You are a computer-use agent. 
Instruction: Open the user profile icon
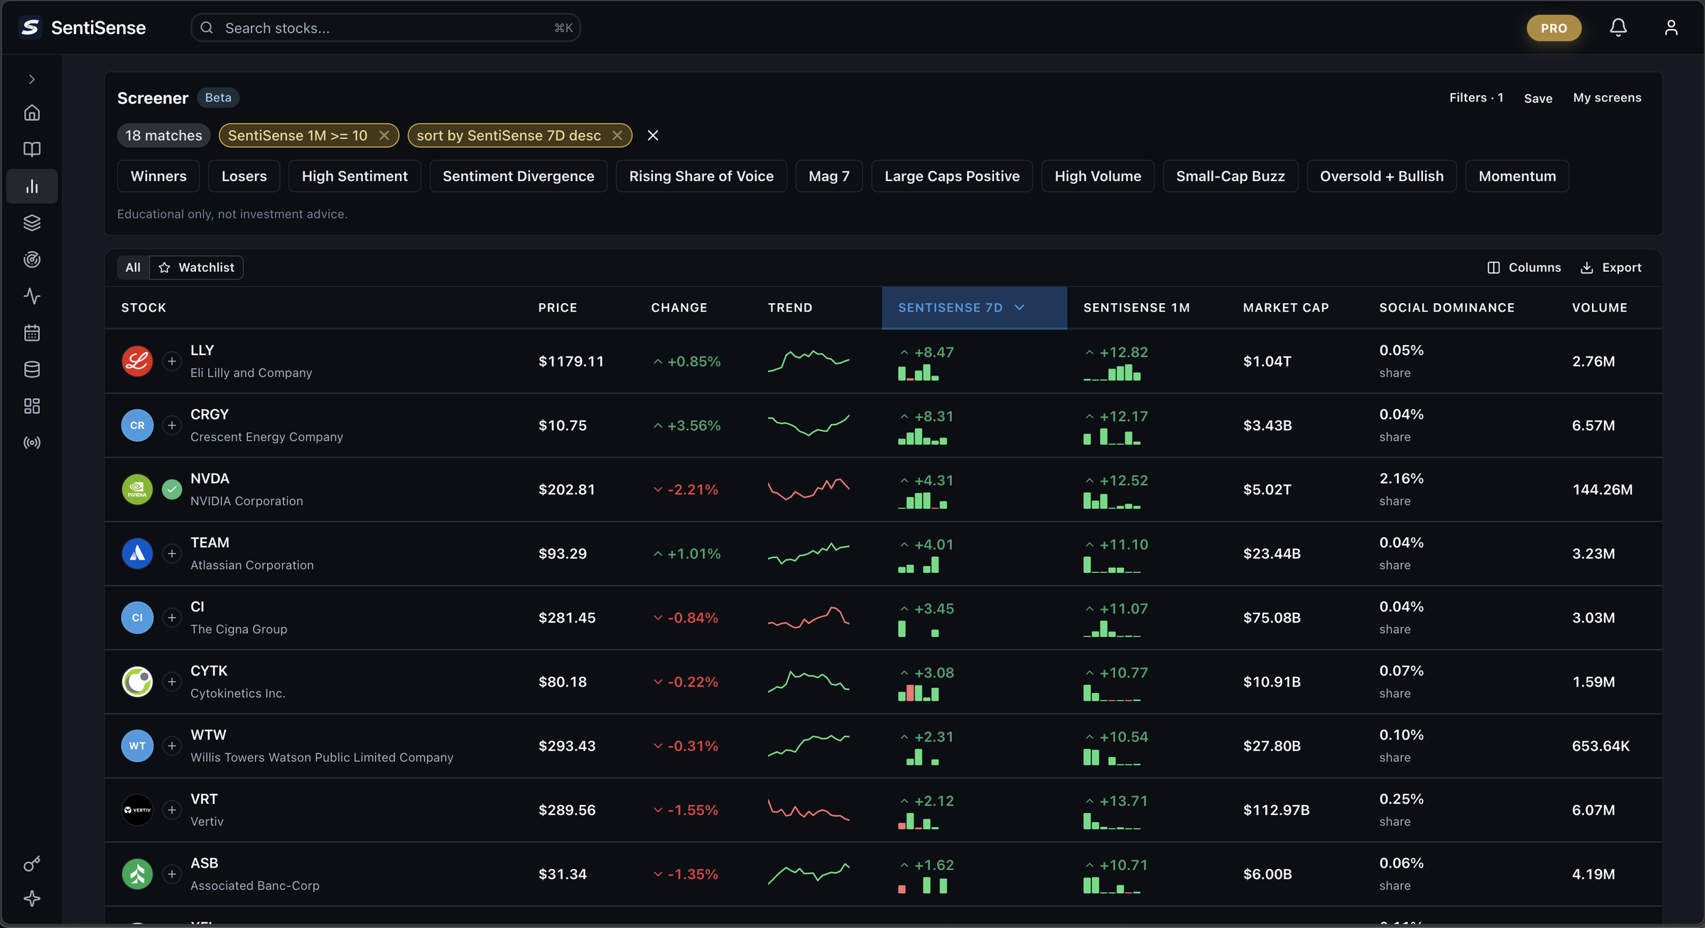[1671, 28]
